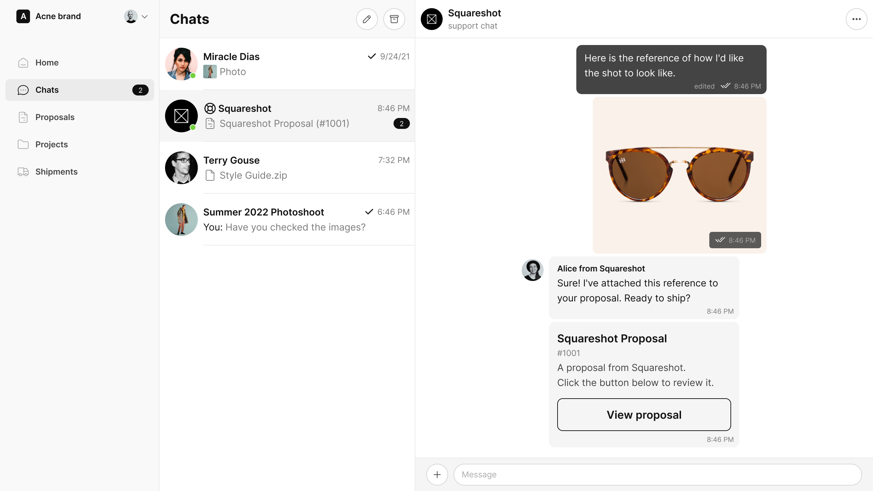
Task: Open Terry Gouse chat with Style Guide.zip
Action: click(x=287, y=168)
